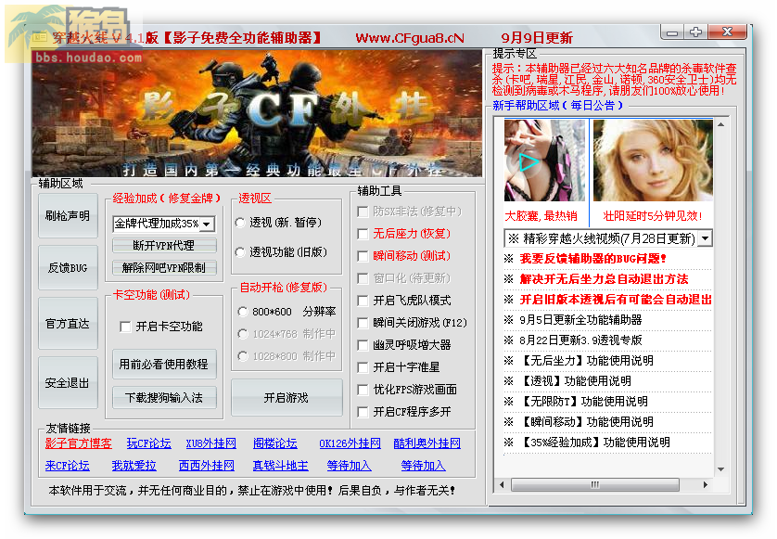Minimize the window with the title bar button
777x539 pixels.
click(x=672, y=32)
